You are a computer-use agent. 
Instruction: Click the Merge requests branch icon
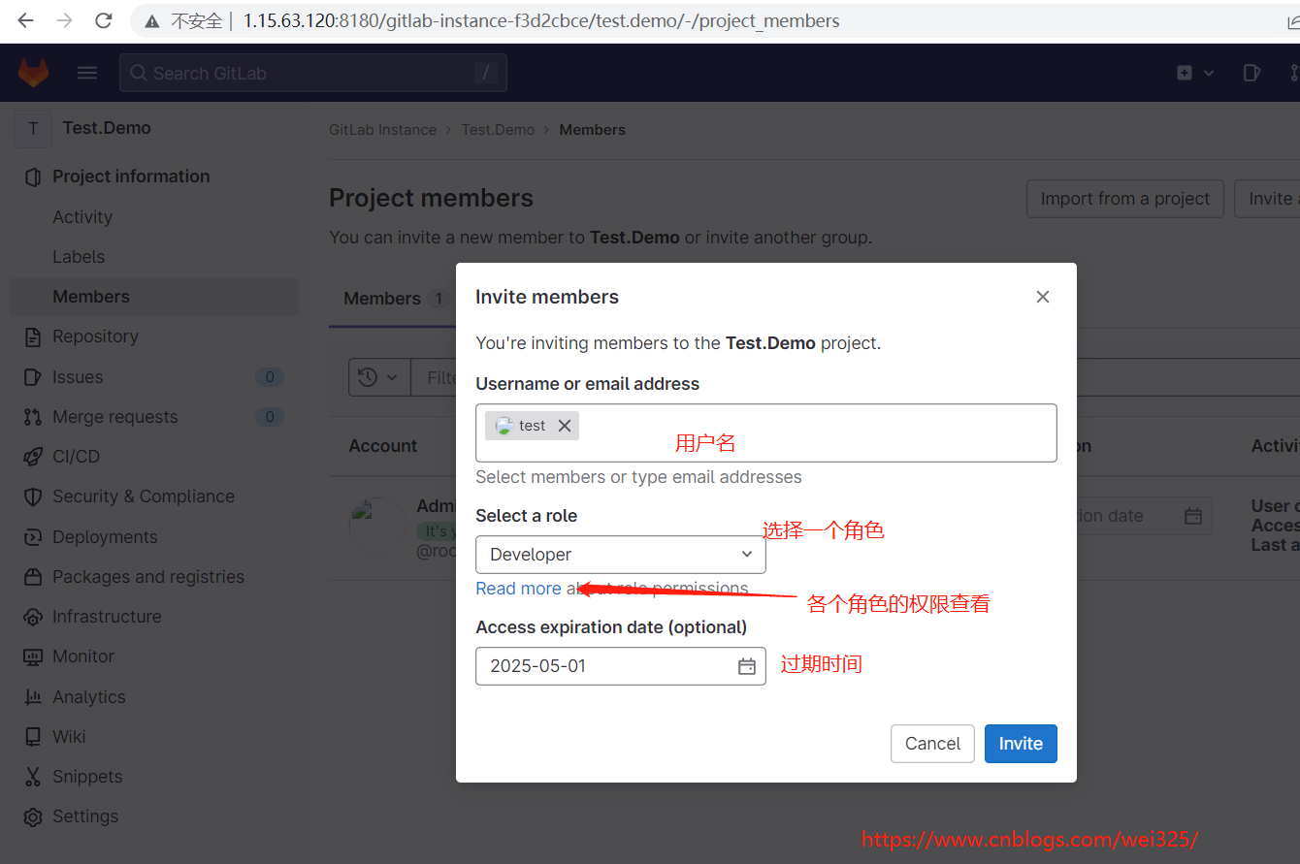(x=33, y=417)
